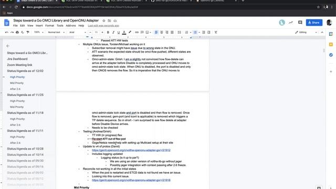Screen dimensions: 336x189
Task: Reload the browser page
Action: pos(16,7)
